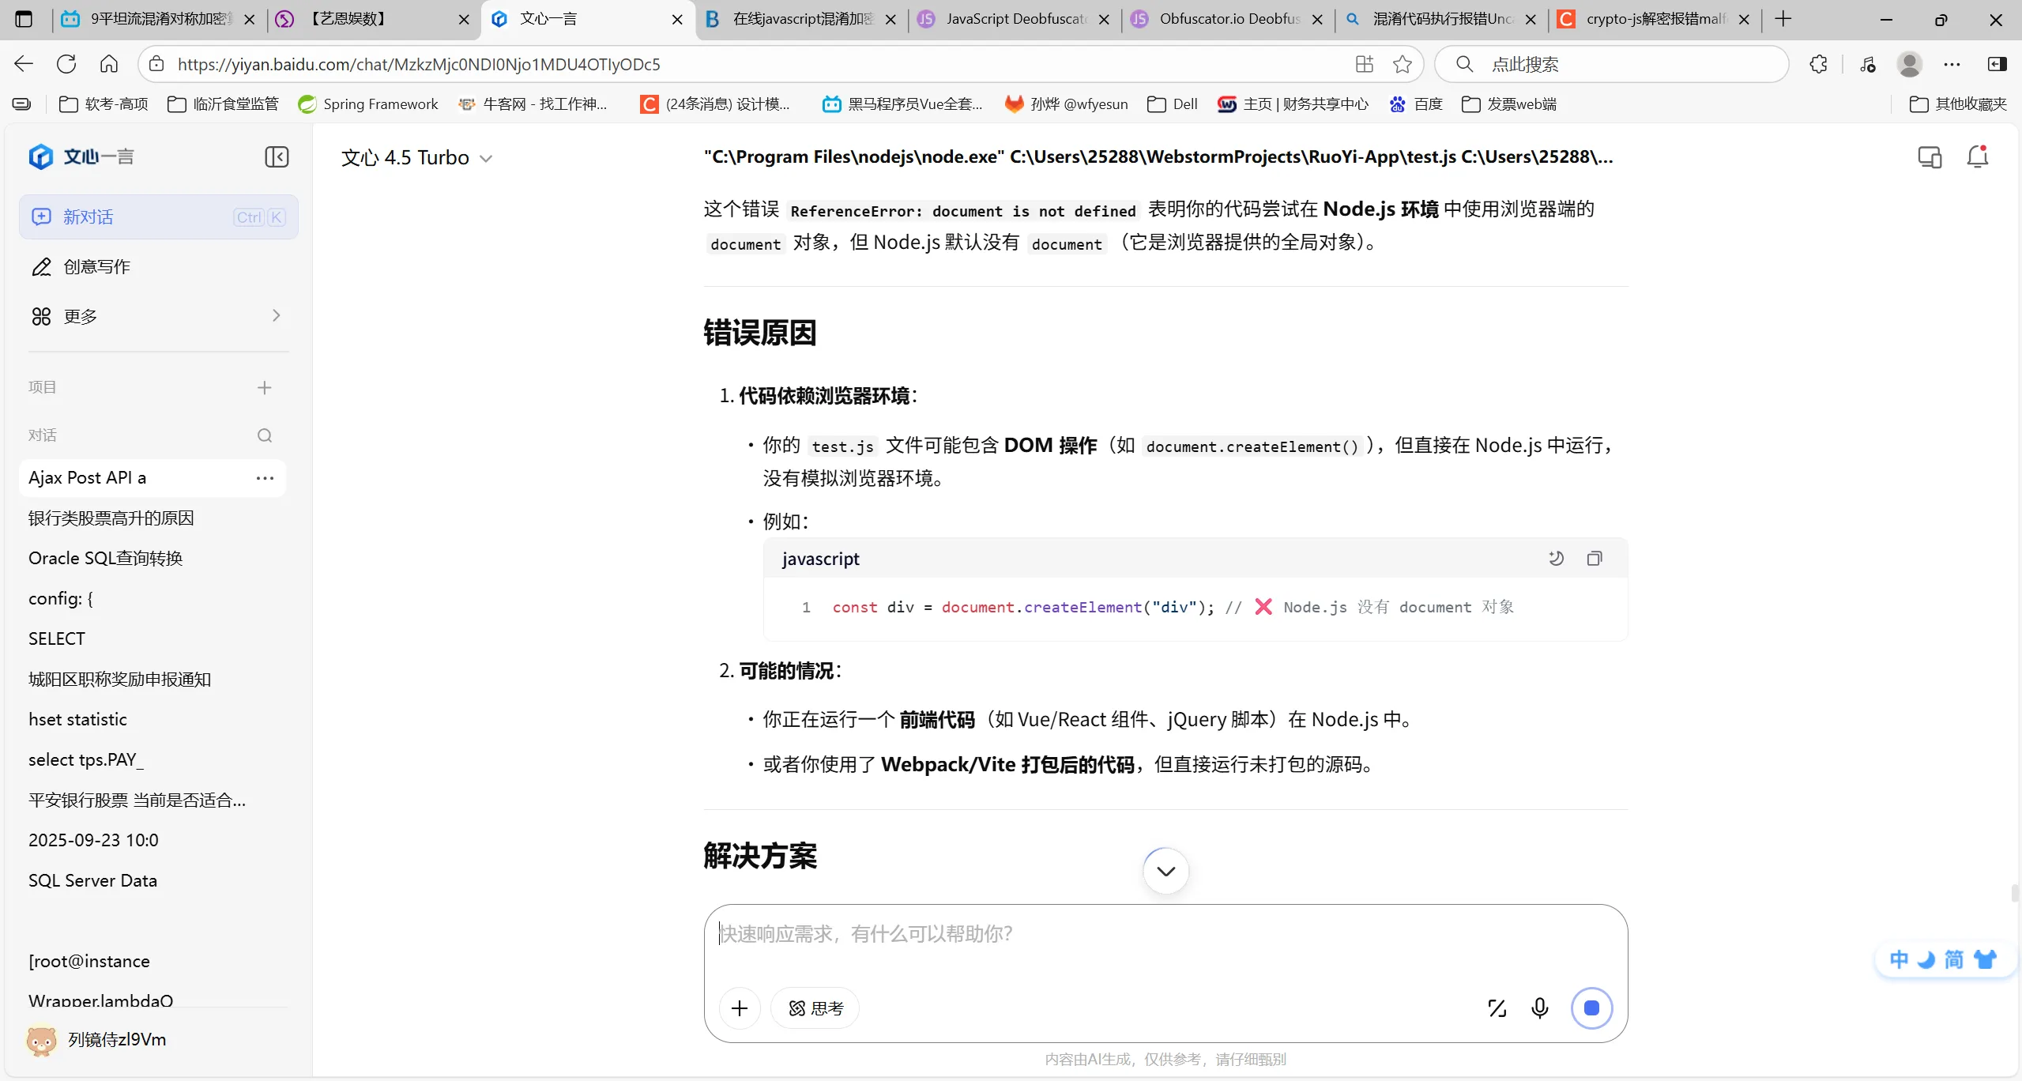Viewport: 2022px width, 1081px height.
Task: Open the notifications bell icon
Action: (1977, 156)
